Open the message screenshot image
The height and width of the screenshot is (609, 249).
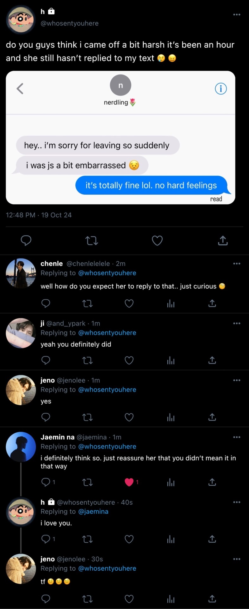[120, 138]
